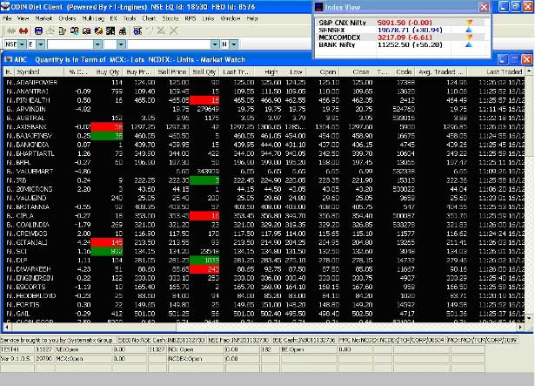The height and width of the screenshot is (386, 535).
Task: Click the ODIN Diet Client title bar icon
Action: coord(4,7)
